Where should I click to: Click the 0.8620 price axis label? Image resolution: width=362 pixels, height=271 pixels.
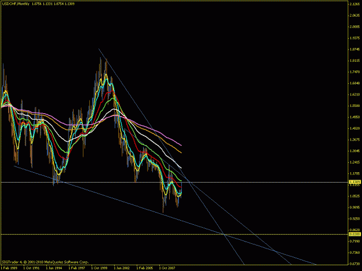(355, 230)
